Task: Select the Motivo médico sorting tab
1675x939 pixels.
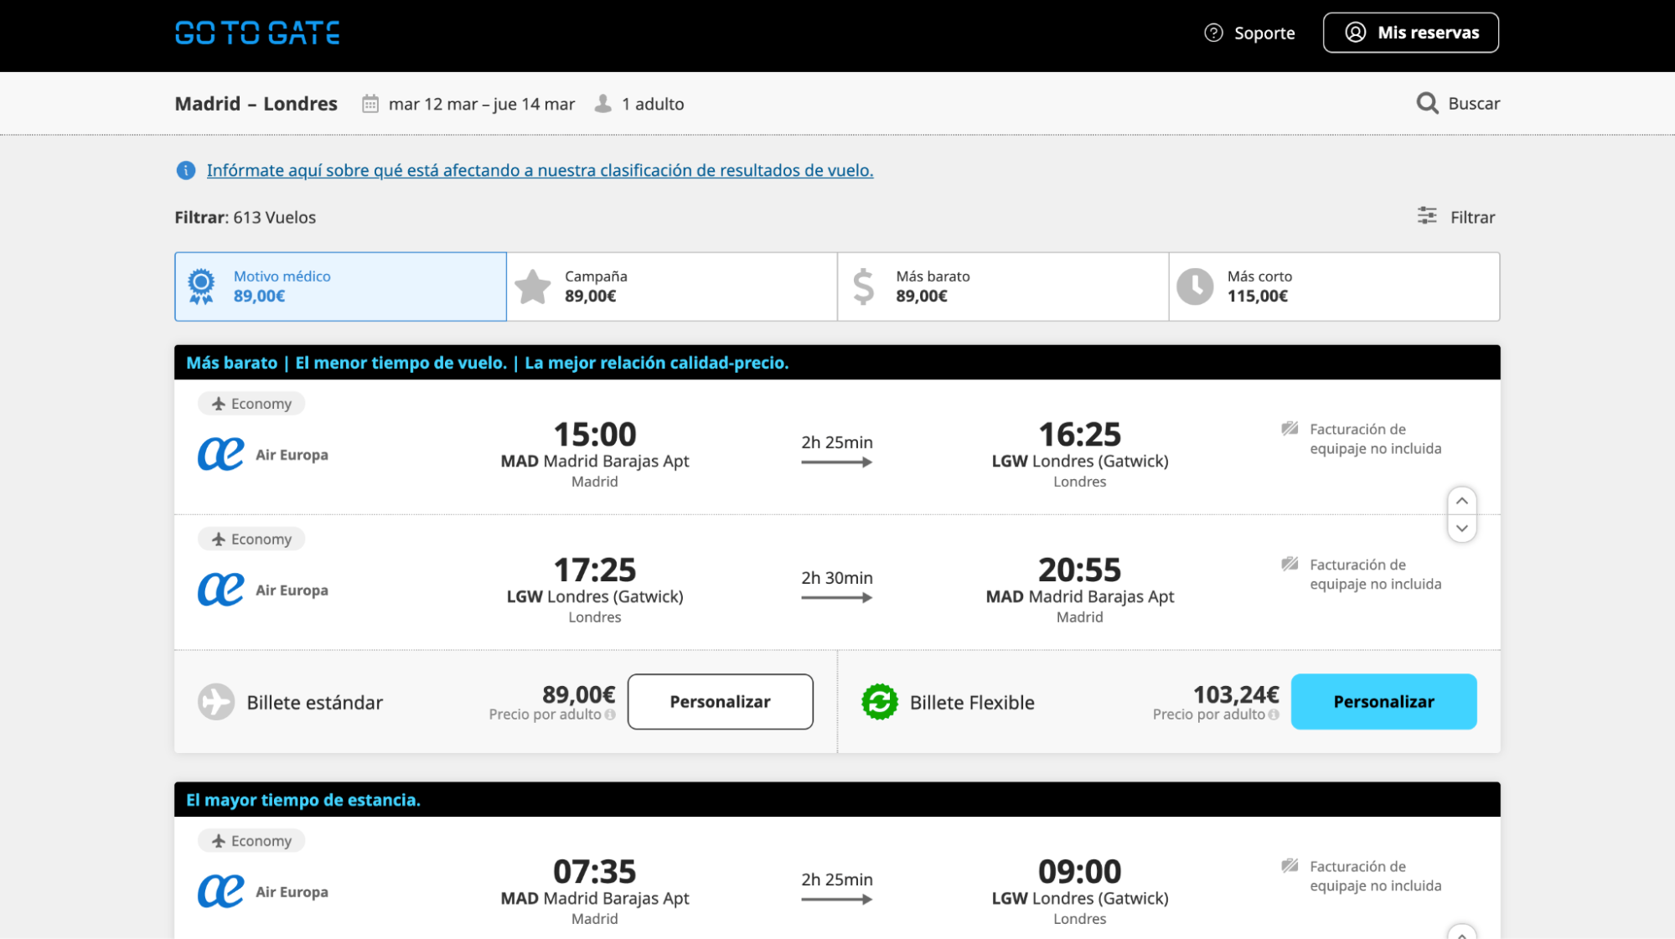Action: (340, 286)
